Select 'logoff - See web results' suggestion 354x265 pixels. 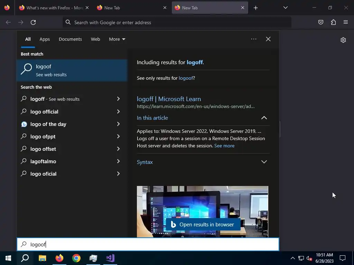(65, 99)
